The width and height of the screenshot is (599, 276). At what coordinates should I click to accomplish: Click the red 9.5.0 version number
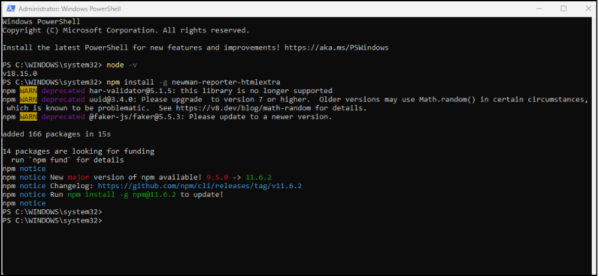tap(218, 177)
